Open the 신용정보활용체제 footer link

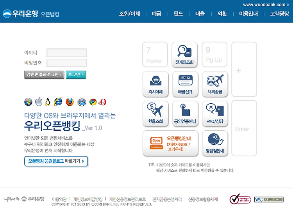click(203, 199)
